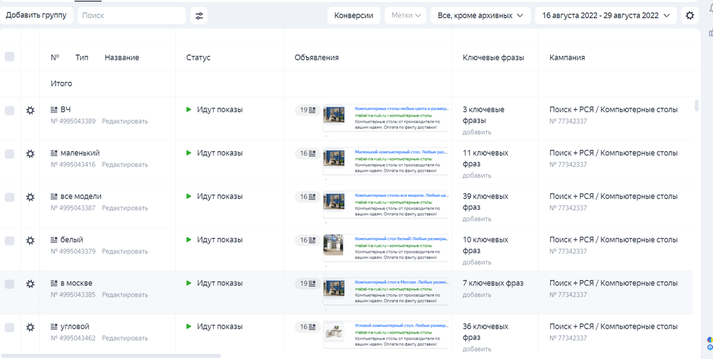713x359 pixels.
Task: Click ads count badge 16 for маленький
Action: (308, 153)
